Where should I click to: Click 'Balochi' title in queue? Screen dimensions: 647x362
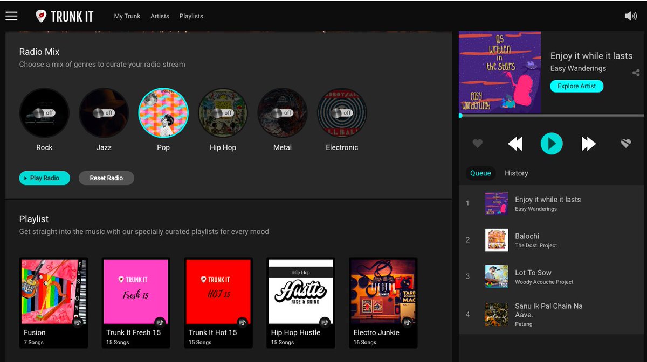[527, 236]
